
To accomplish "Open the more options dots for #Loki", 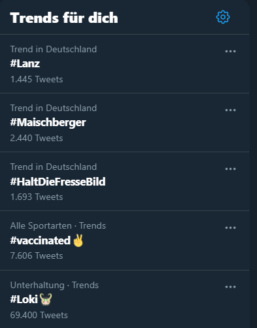I will [230, 287].
